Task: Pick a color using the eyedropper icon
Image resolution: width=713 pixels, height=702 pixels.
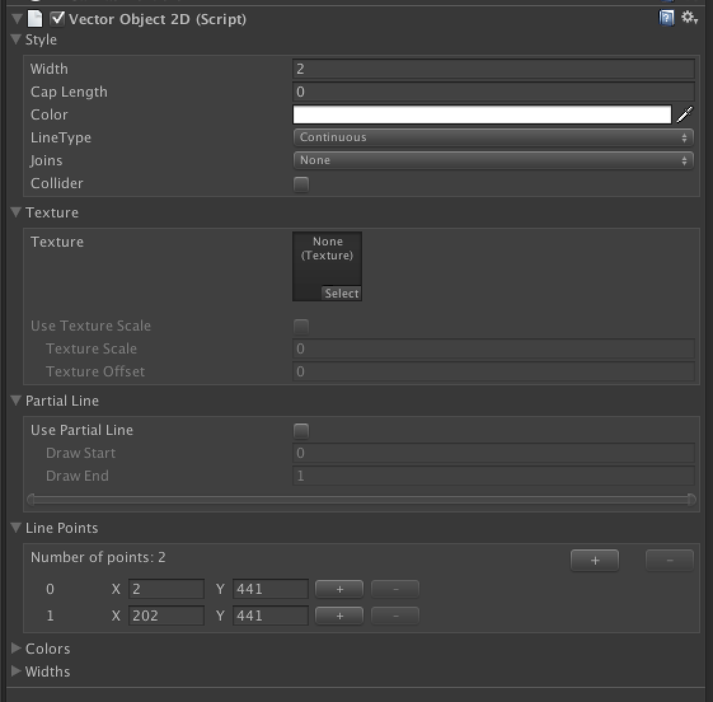Action: tap(686, 114)
